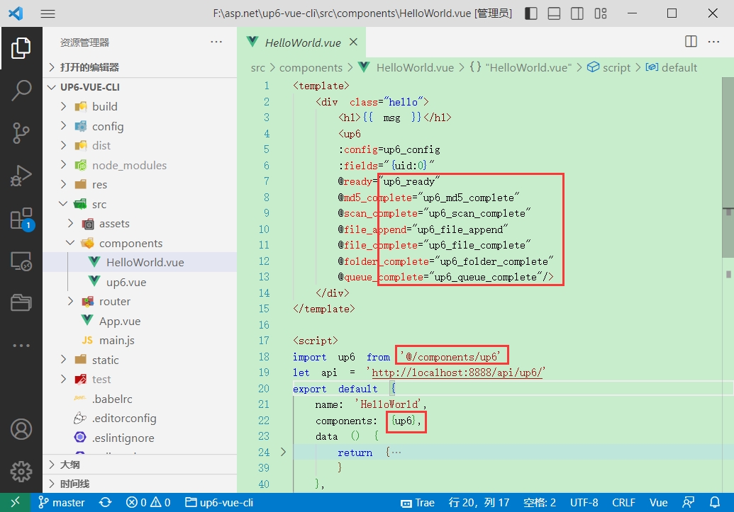Expand the folded return block on line 24
734x512 pixels.
[284, 452]
